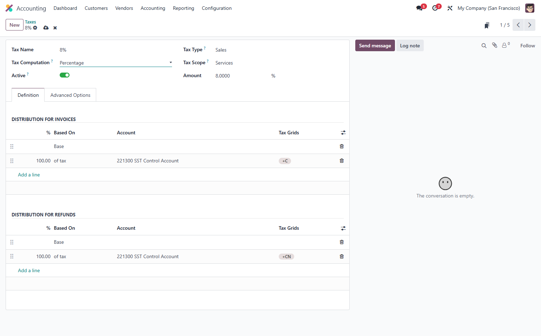Add a line in Distribution for Refunds
The height and width of the screenshot is (336, 541).
pos(29,270)
